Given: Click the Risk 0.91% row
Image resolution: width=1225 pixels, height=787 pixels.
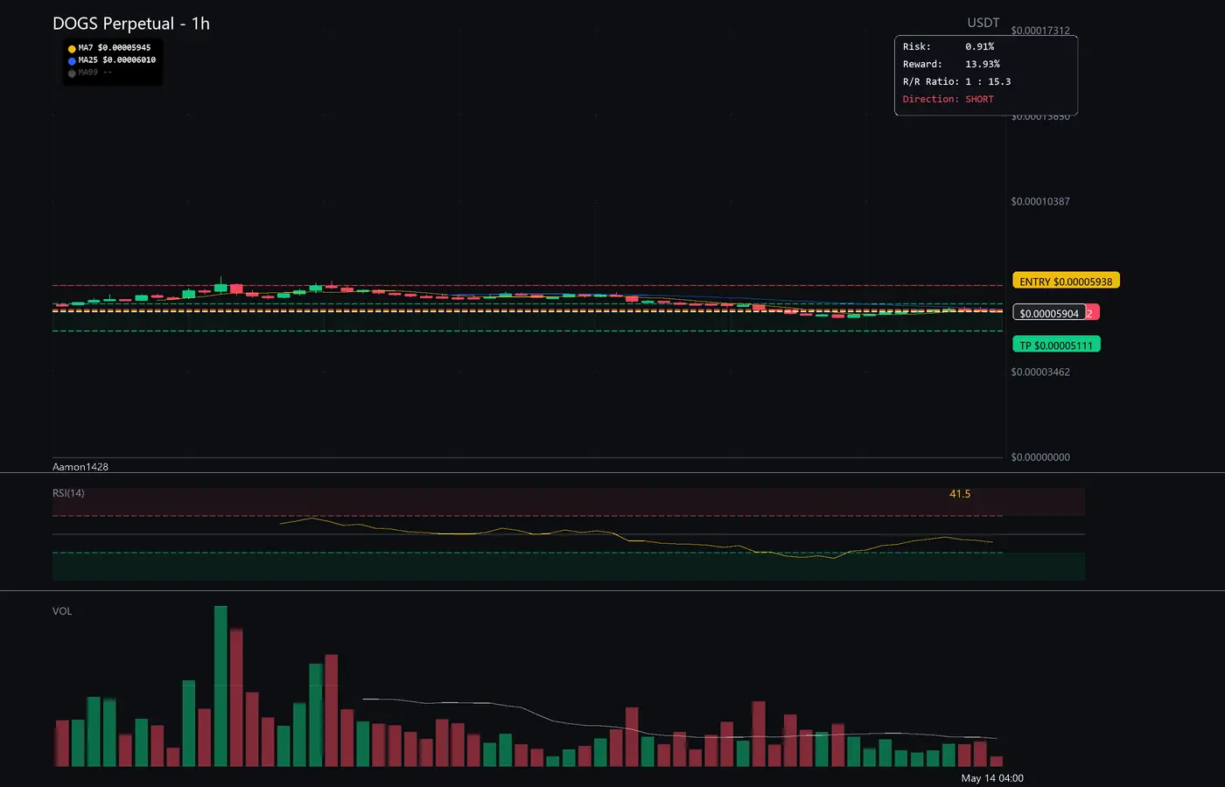Looking at the screenshot, I should (948, 46).
